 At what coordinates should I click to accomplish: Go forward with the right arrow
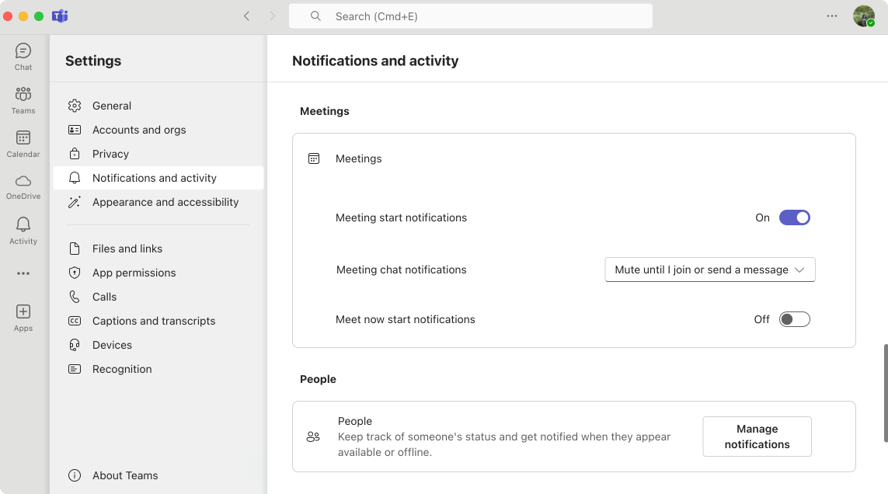273,16
